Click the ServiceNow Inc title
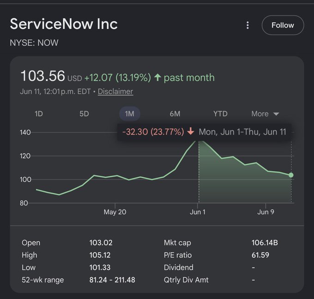 tap(64, 24)
